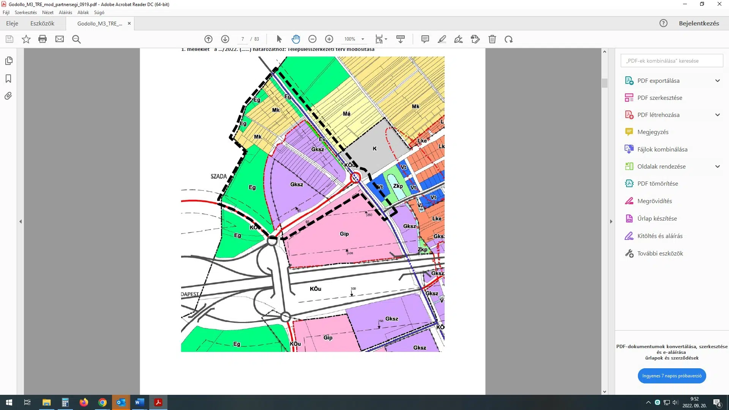Add a sticky note comment
This screenshot has width=729, height=410.
(x=425, y=39)
